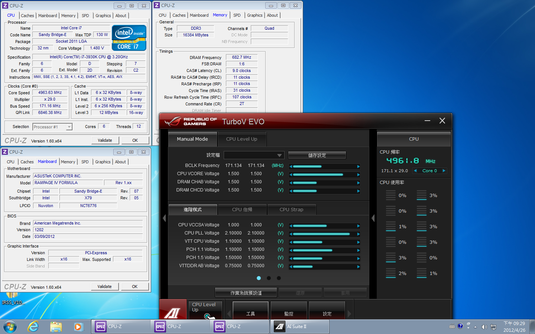Click OK in Mainboard CPU-Z window
The image size is (535, 334).
point(135,286)
